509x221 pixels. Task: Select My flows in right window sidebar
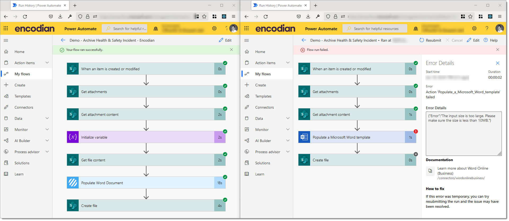[x=267, y=74]
